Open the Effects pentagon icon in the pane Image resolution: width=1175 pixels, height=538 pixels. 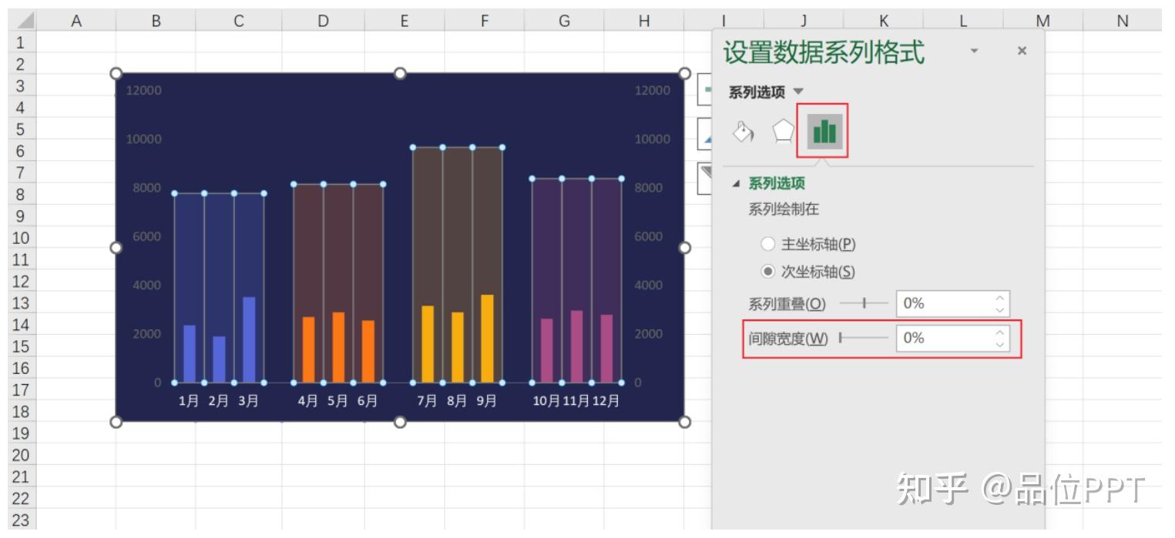pyautogui.click(x=783, y=131)
